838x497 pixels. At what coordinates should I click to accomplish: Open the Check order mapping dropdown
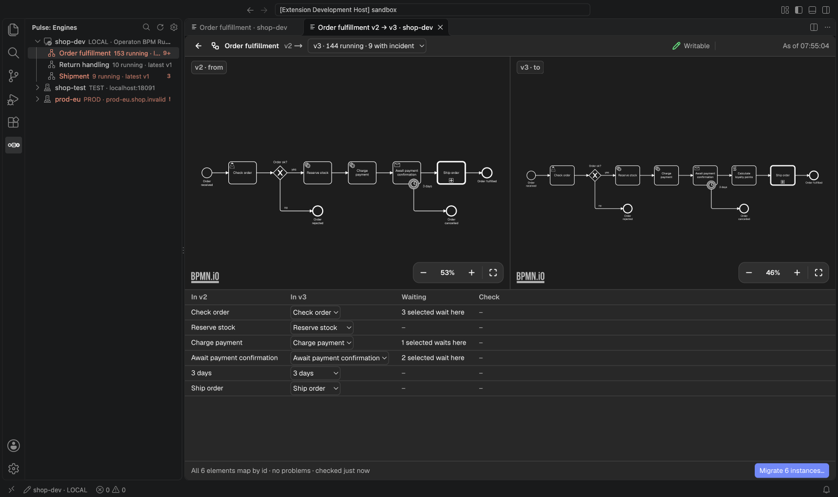pyautogui.click(x=315, y=313)
